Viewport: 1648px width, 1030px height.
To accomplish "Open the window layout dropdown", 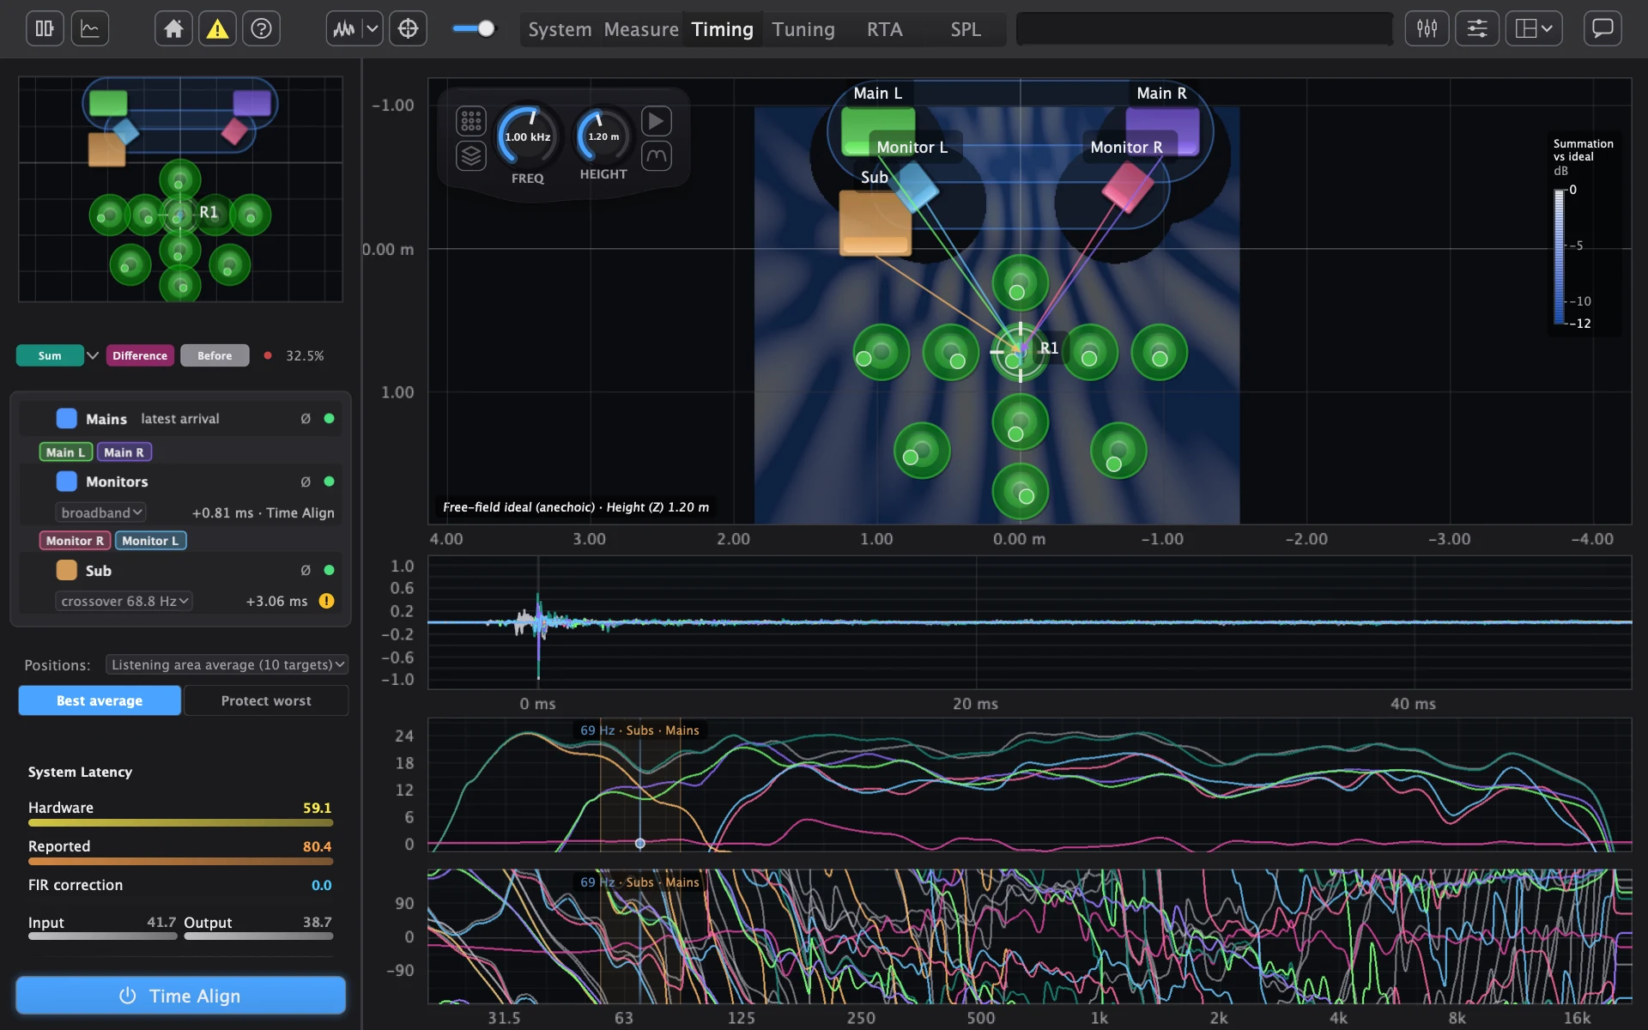I will click(x=1533, y=29).
